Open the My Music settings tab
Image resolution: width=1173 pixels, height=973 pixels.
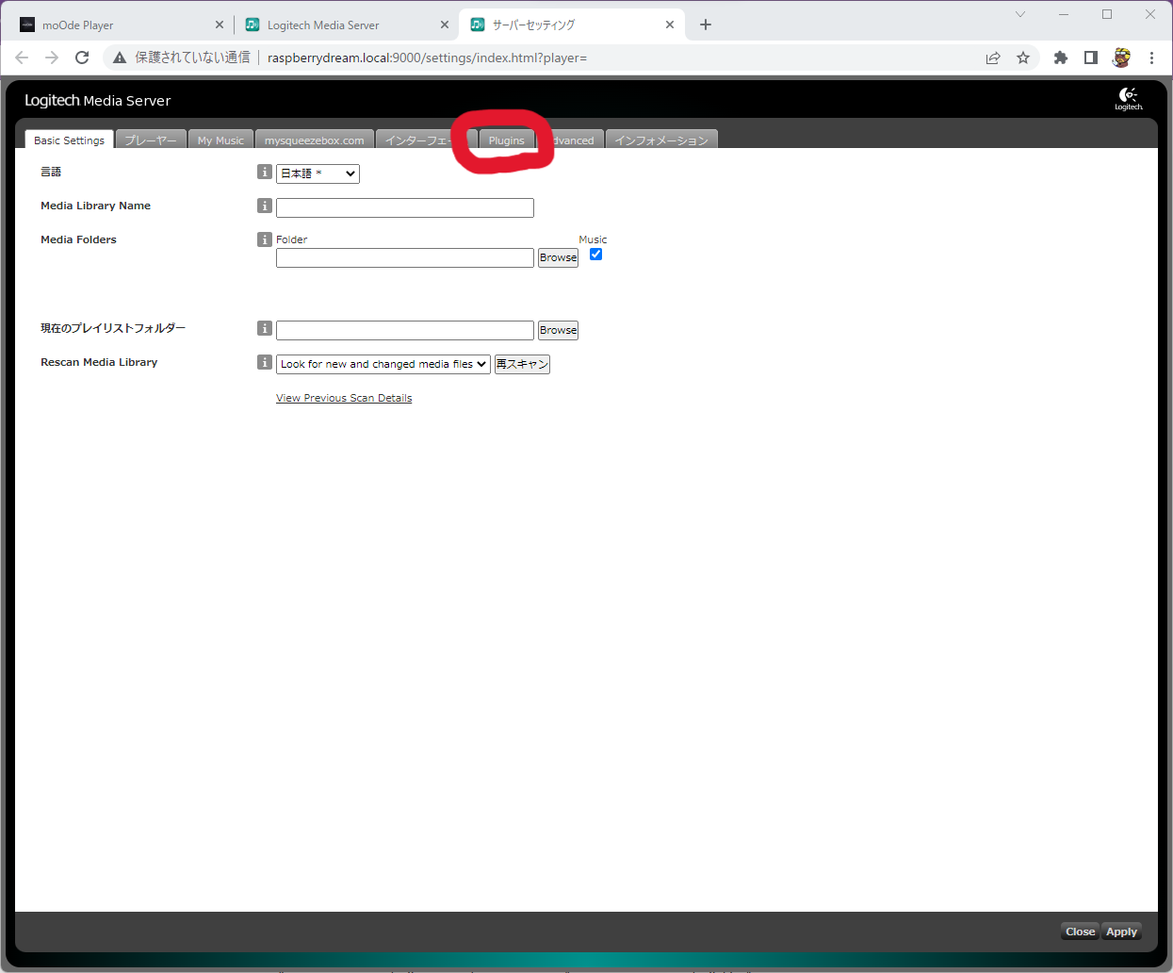tap(220, 140)
